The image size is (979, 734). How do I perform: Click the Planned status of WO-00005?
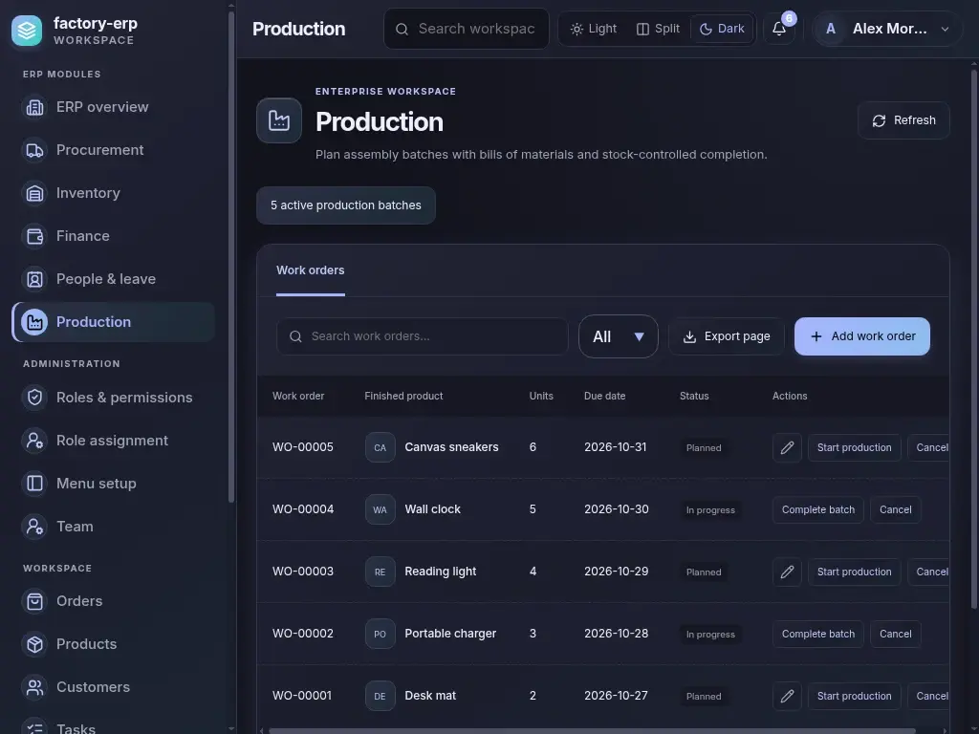click(x=704, y=447)
